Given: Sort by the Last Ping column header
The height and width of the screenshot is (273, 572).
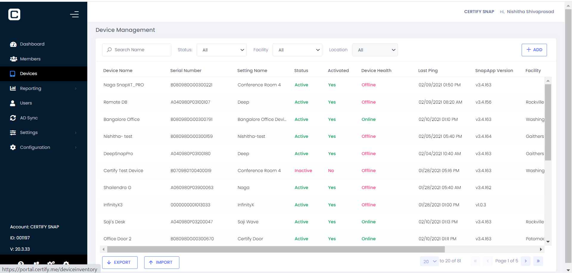Looking at the screenshot, I should (428, 71).
